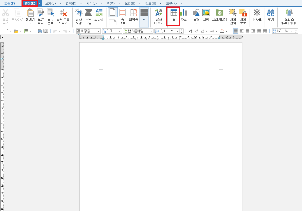Toggle italic 가 formatting
The width and height of the screenshot is (302, 211).
point(196,31)
